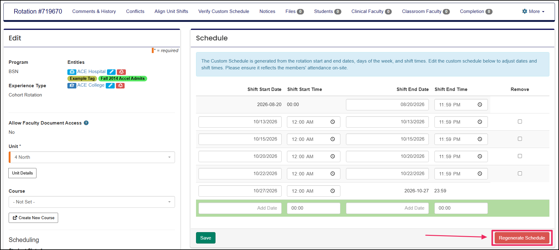This screenshot has height=250, width=559.
Task: Open clock picker for 10/22/2026 shift start time
Action: tap(333, 174)
